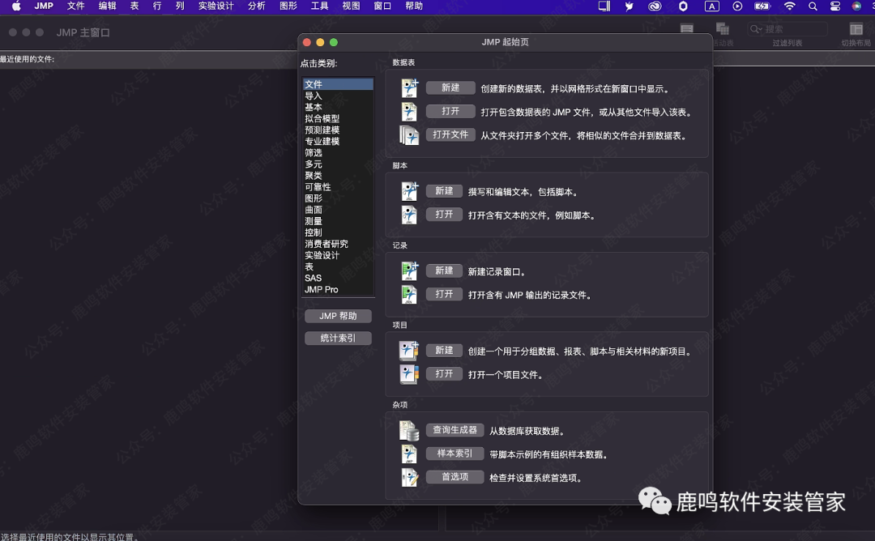The image size is (875, 541).
Task: Click the 统计索引 button
Action: [x=338, y=338]
